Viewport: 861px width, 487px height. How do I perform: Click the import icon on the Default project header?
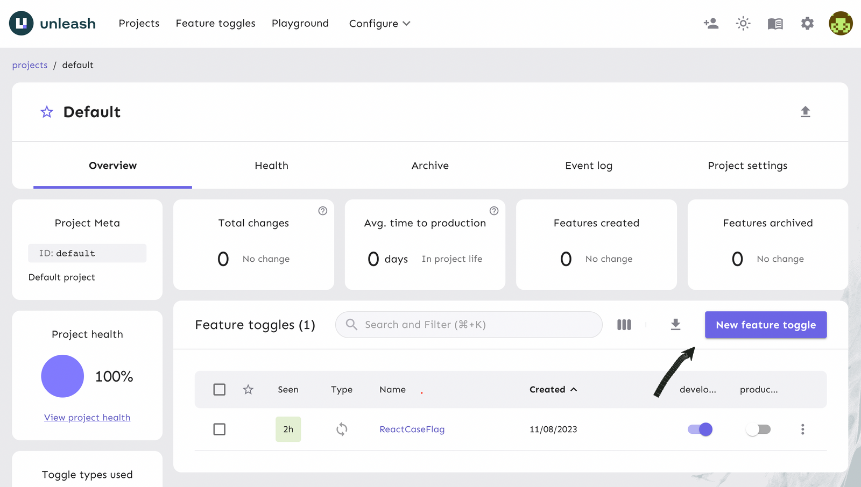(806, 112)
